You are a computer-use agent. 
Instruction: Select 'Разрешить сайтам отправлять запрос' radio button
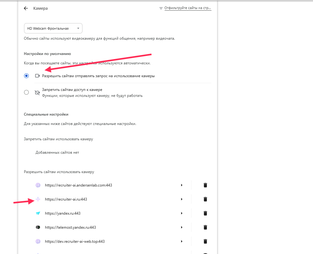click(x=27, y=76)
